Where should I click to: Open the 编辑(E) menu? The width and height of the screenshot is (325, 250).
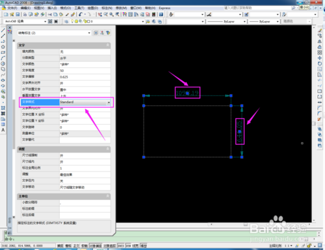(25, 8)
